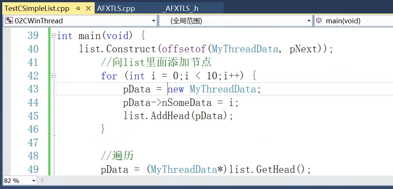This screenshot has width=393, height=189.
Task: Click line number 47 in the margin
Action: [x=33, y=142]
